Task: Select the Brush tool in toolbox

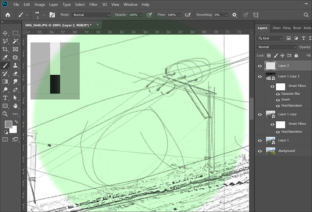Action: pyautogui.click(x=5, y=65)
